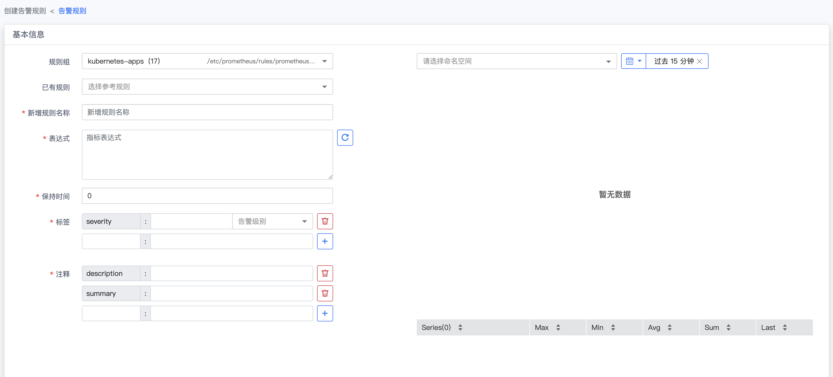Click the 基本信息 section header

29,34
